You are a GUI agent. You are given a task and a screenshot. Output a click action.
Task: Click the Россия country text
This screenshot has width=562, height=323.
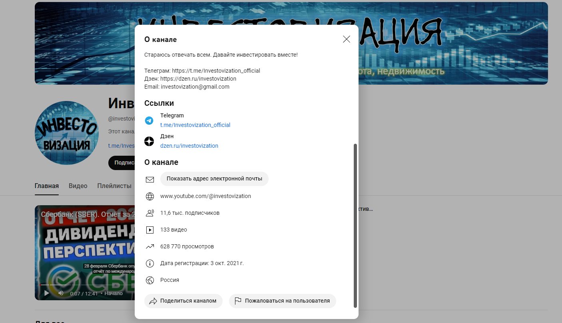(169, 280)
